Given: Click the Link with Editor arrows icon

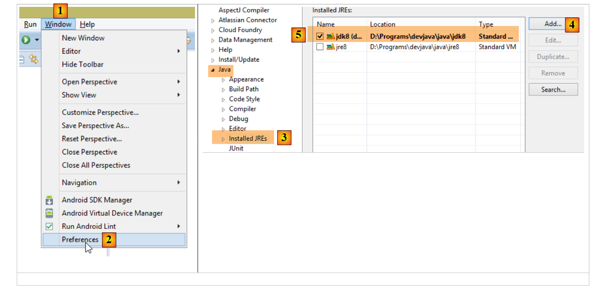Looking at the screenshot, I should tap(33, 60).
